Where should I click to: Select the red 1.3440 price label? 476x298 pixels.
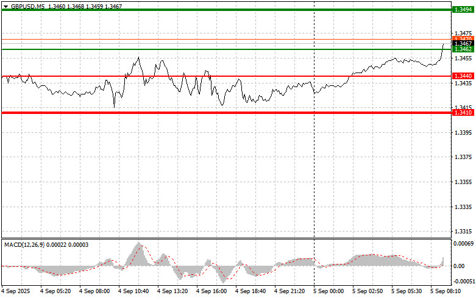click(463, 76)
